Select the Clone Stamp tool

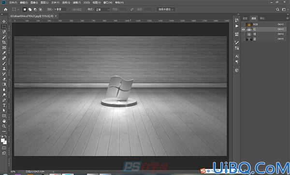click(x=4, y=69)
